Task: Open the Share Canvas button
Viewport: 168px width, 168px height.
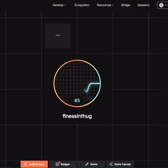Action: click(120, 164)
